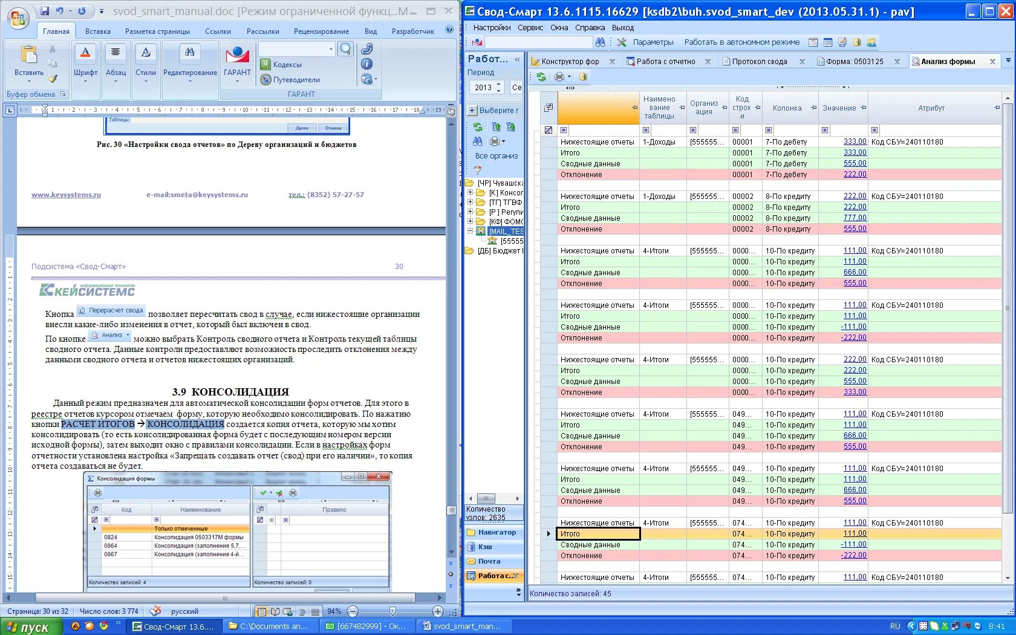Open the C:\Documents an... taskbar item
Screen dimensions: 1016x635
pos(269,627)
